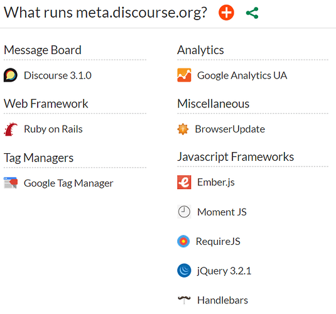Viewport: 336px width, 314px height.
Task: Select the Javascript Frameworks category heading
Action: 236,156
